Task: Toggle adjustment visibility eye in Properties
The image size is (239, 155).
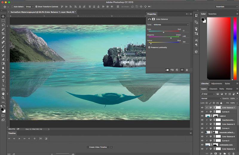Action: (x=182, y=70)
